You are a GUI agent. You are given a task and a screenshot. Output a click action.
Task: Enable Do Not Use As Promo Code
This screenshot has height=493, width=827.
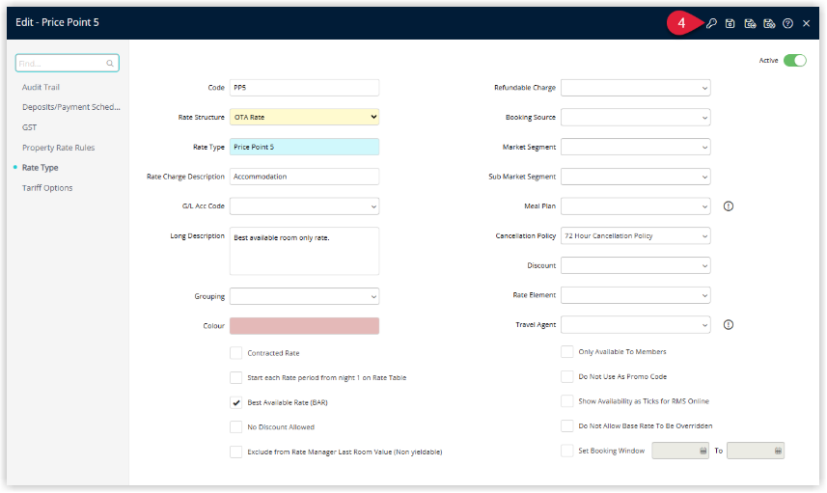pos(567,376)
